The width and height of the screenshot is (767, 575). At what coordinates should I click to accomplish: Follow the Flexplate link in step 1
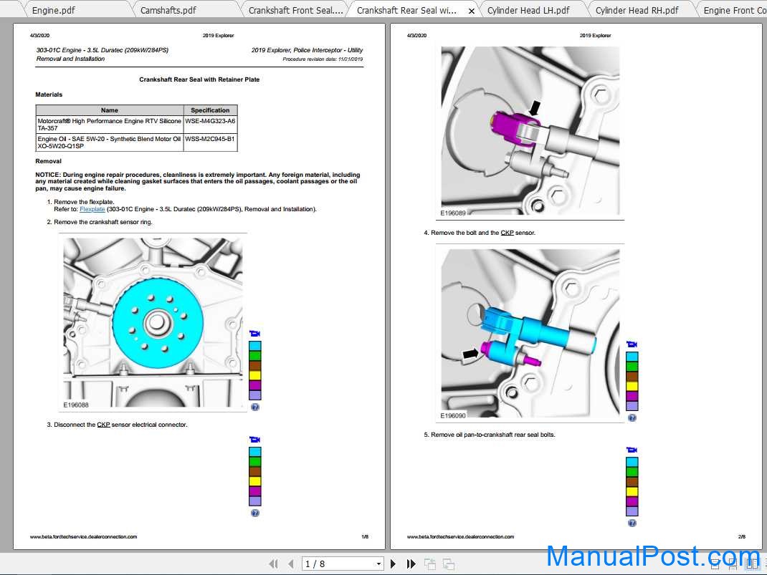(92, 209)
